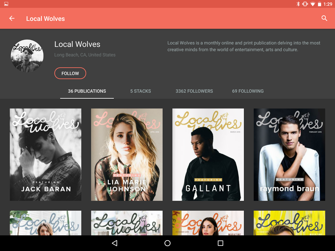Select the 36 Publications tab

coord(87,91)
